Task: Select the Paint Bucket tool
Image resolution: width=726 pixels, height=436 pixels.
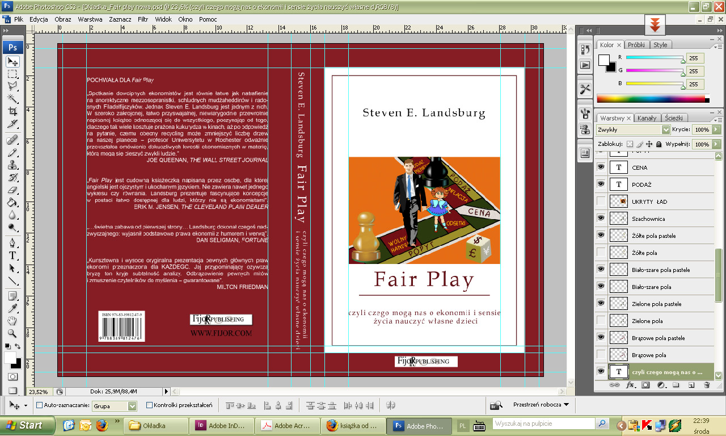Action: [12, 203]
